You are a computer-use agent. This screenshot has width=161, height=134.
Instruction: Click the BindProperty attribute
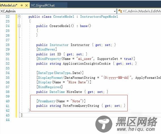click(x=50, y=59)
